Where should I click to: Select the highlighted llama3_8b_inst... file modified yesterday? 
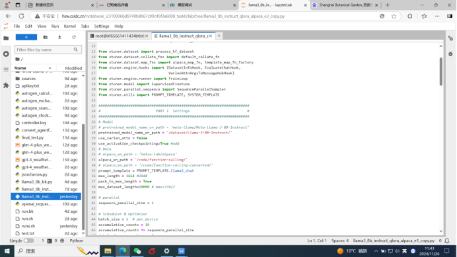point(47,197)
